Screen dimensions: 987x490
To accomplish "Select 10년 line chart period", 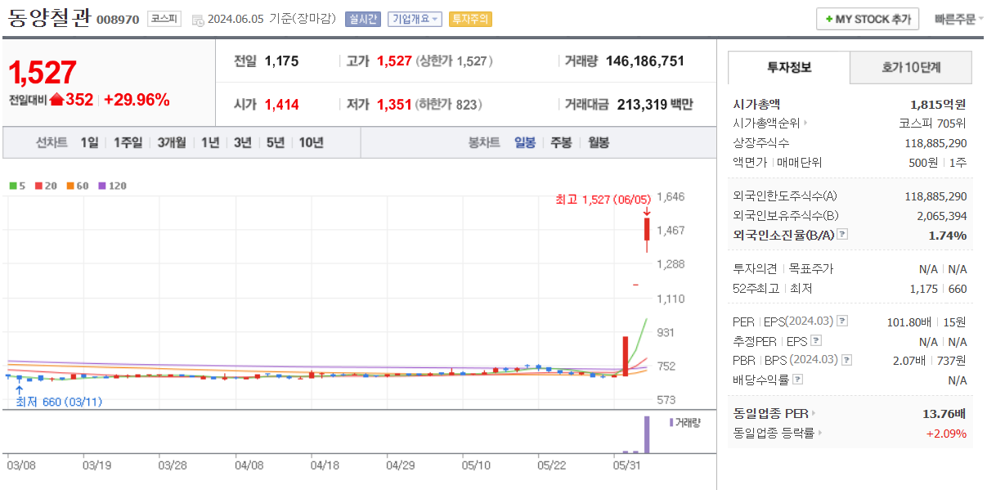I will pyautogui.click(x=311, y=142).
